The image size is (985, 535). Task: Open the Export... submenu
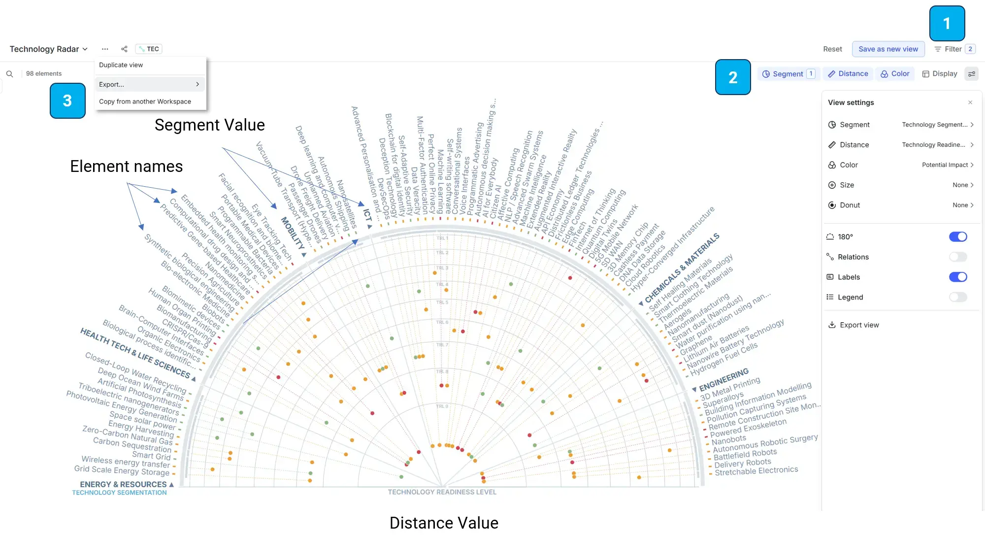(149, 84)
